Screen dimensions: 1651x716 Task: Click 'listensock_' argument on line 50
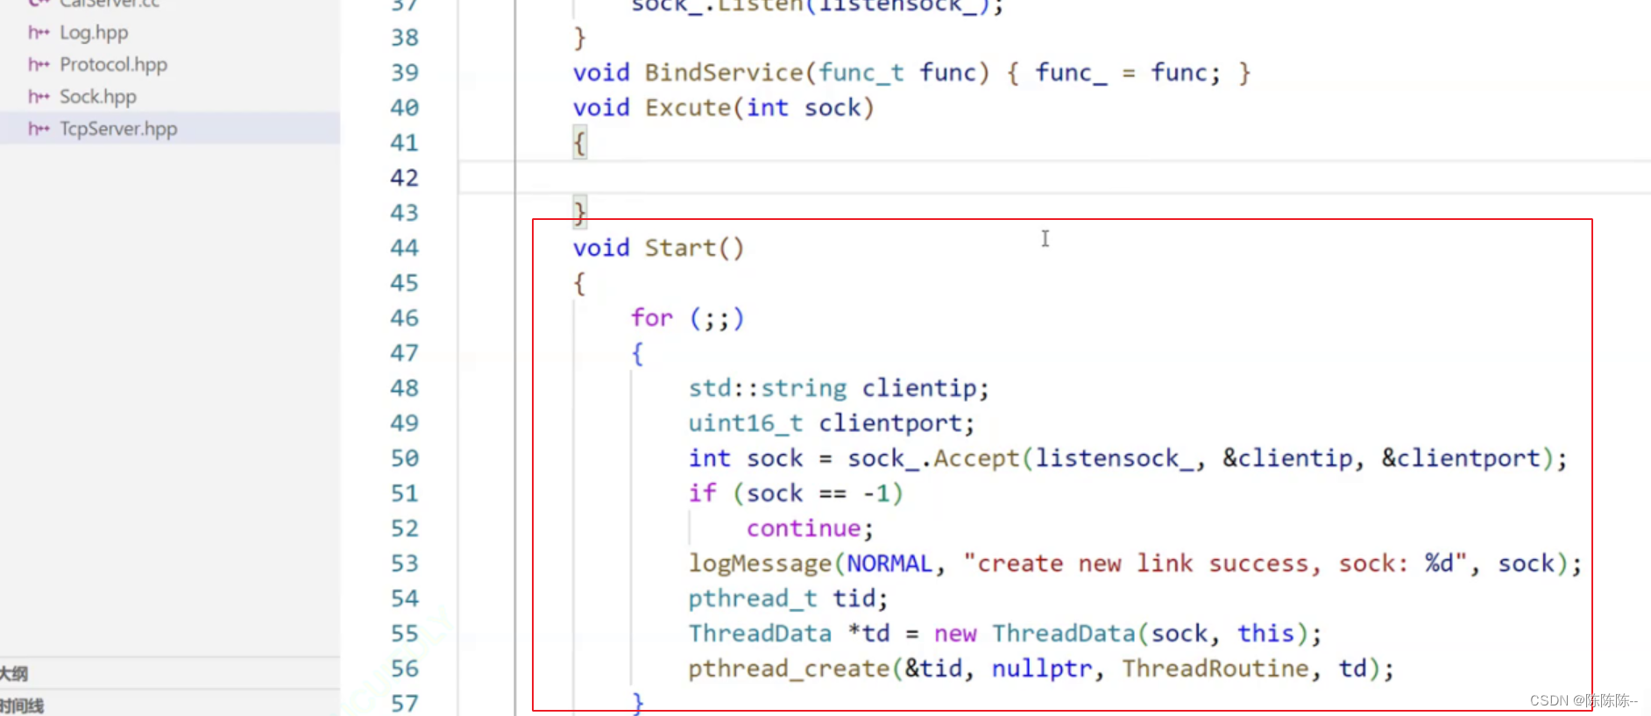click(x=1114, y=458)
